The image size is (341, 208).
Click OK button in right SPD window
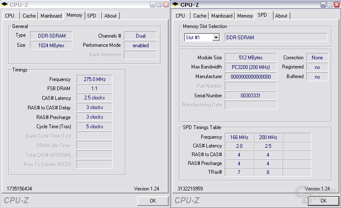(x=323, y=201)
